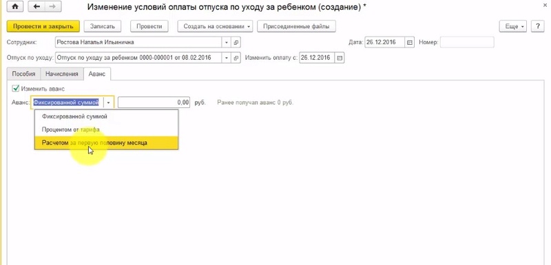Viewport: 551px width, 265px height.
Task: Collapse the Аванс type dropdown arrow
Action: click(x=109, y=103)
